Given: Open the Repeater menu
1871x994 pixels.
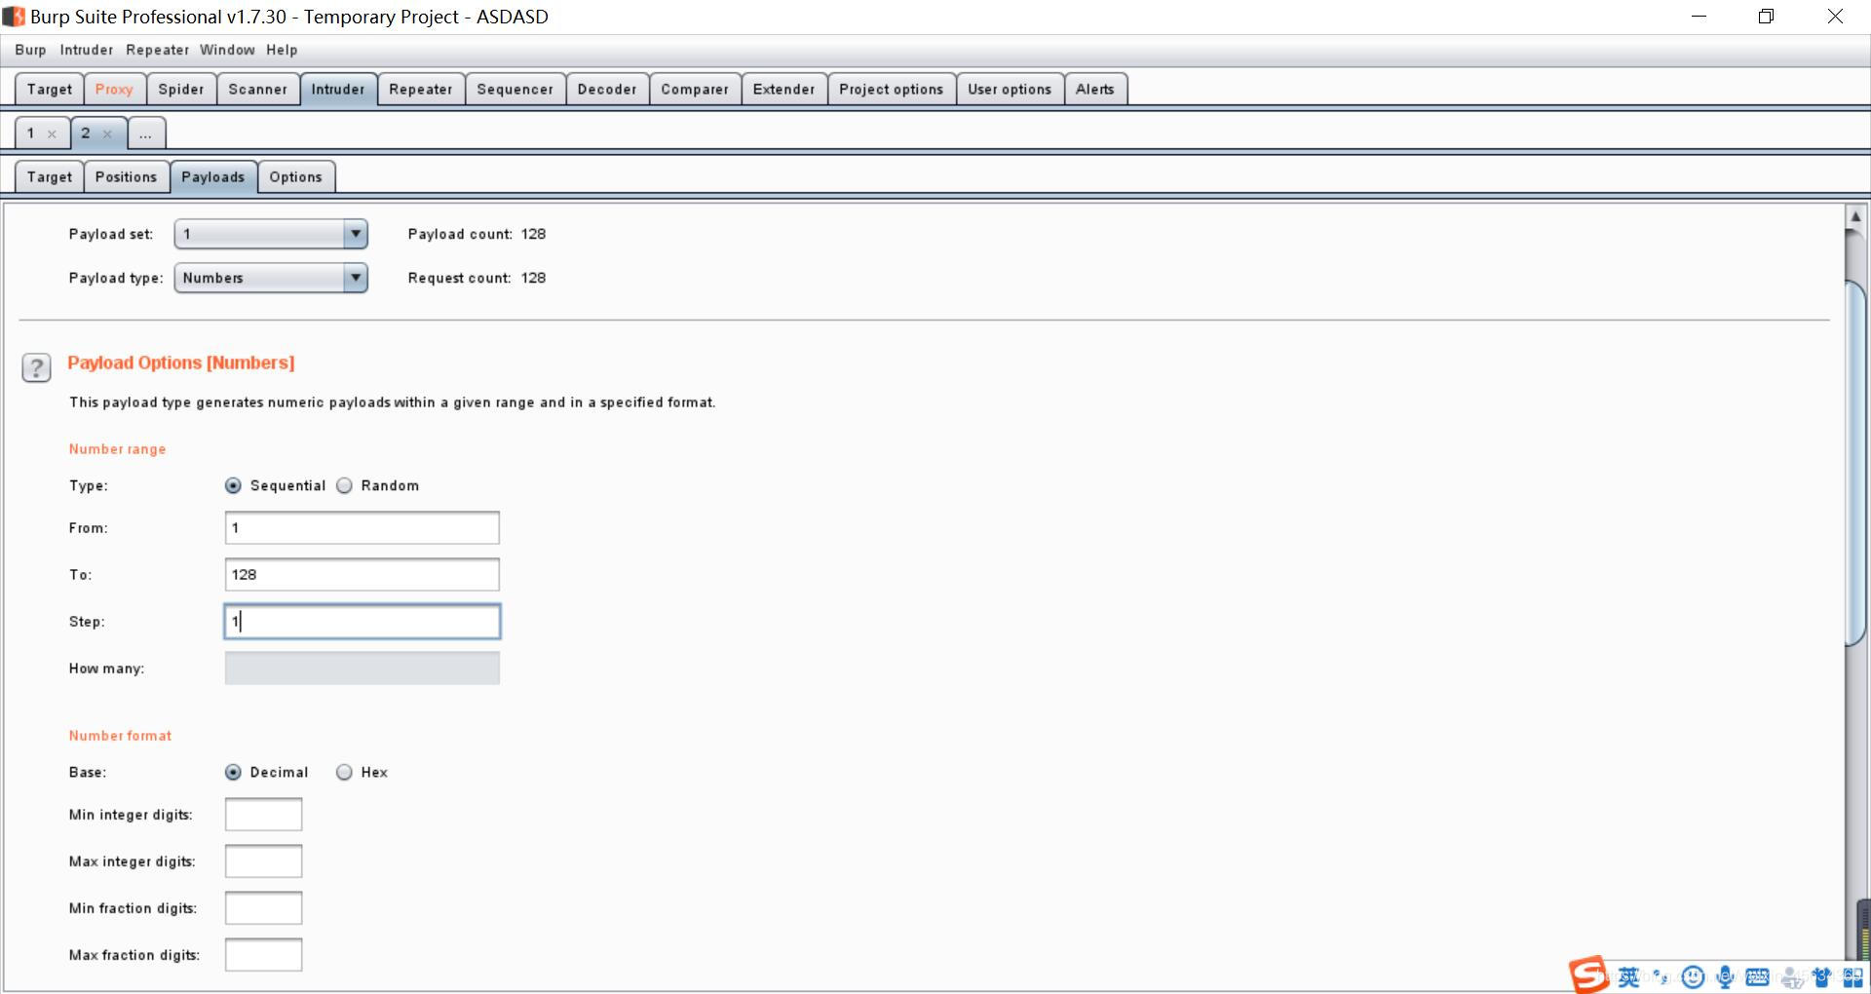Looking at the screenshot, I should coord(157,50).
